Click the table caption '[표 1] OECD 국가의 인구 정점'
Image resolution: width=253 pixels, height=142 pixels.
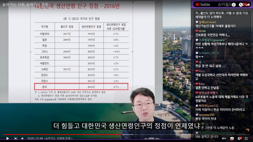coord(81,19)
